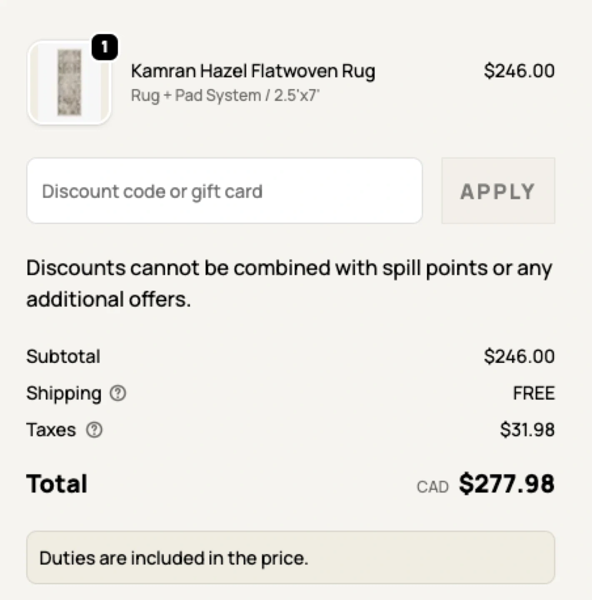
Task: Click the Kamran Hazel Flatwoven Rug title
Action: [253, 71]
